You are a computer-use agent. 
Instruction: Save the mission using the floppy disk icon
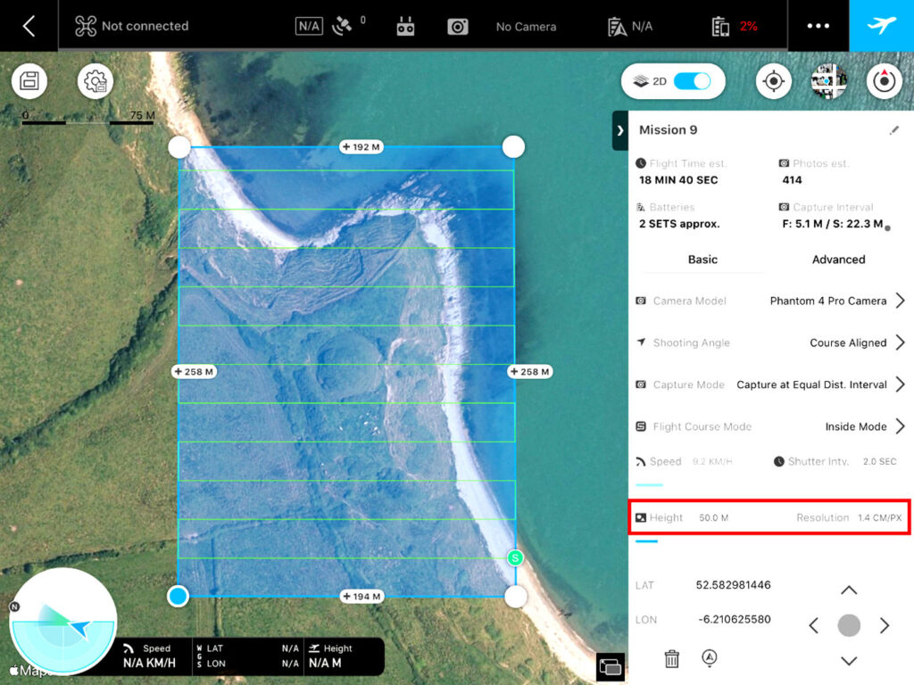(x=29, y=81)
